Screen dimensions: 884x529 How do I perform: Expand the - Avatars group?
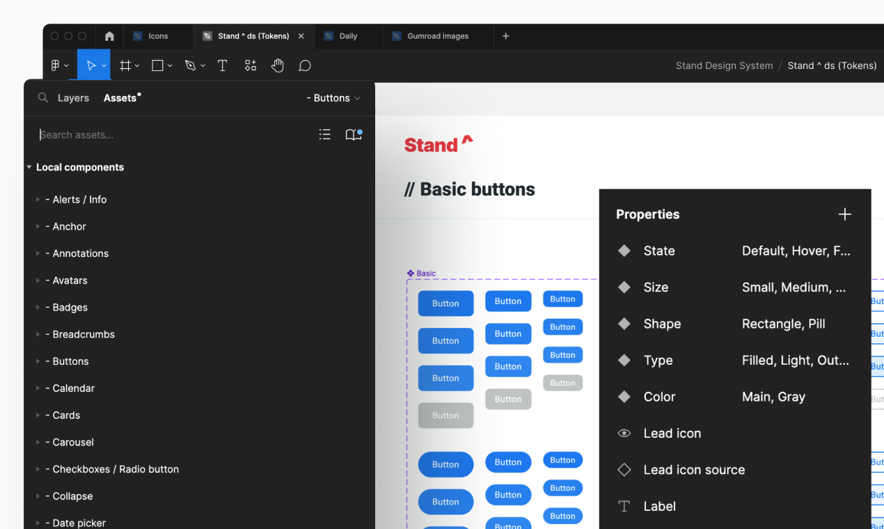pyautogui.click(x=38, y=281)
